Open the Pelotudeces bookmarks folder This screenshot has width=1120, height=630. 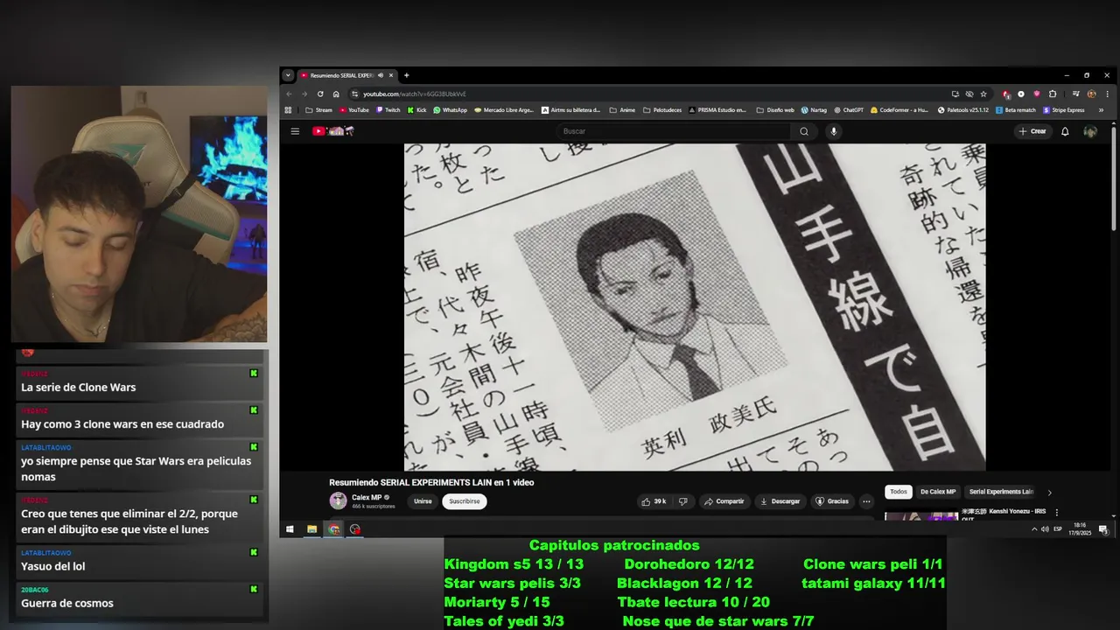click(662, 110)
